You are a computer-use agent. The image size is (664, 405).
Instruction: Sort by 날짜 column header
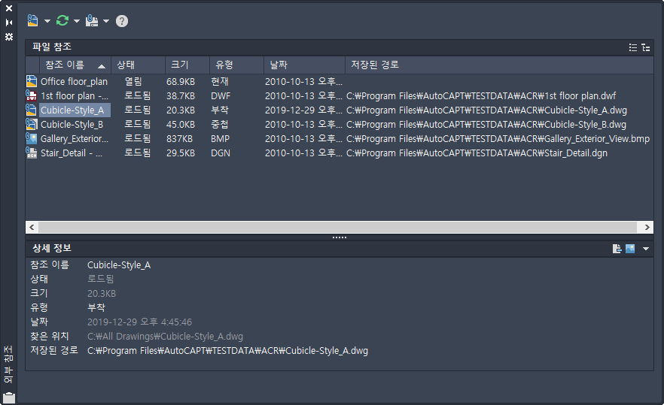304,65
